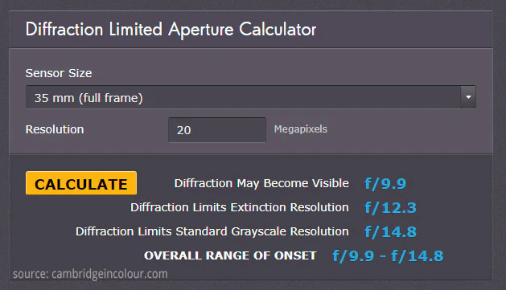Click the OVERALL RANGE OF ONSET heading
506x290 pixels.
(230, 255)
